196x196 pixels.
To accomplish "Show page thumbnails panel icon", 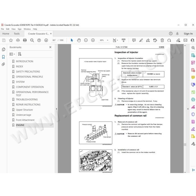I will 3,49.
